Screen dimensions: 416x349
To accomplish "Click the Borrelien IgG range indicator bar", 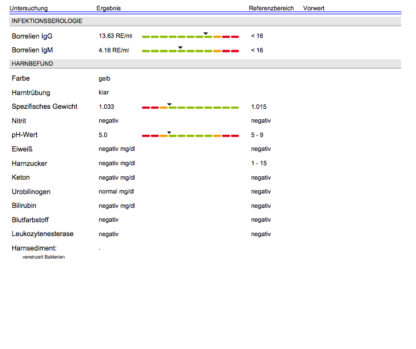I will click(190, 36).
